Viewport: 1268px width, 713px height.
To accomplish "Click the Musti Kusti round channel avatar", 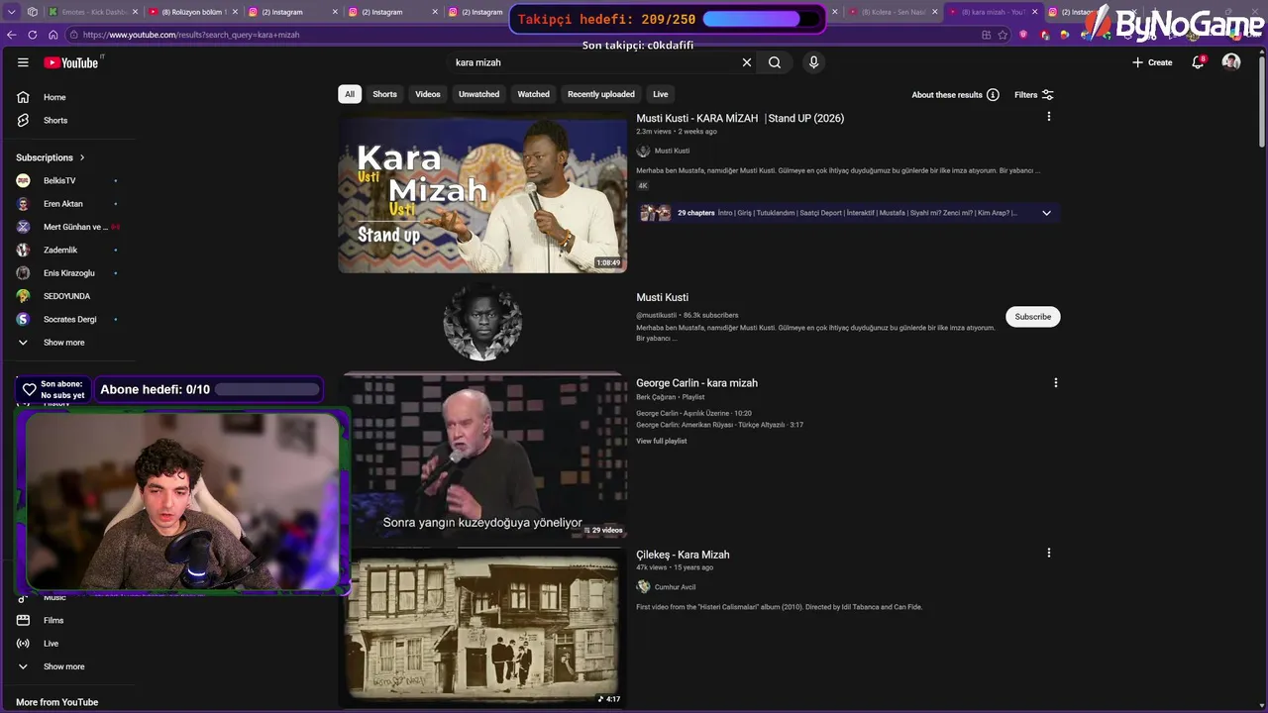I will pos(482,322).
